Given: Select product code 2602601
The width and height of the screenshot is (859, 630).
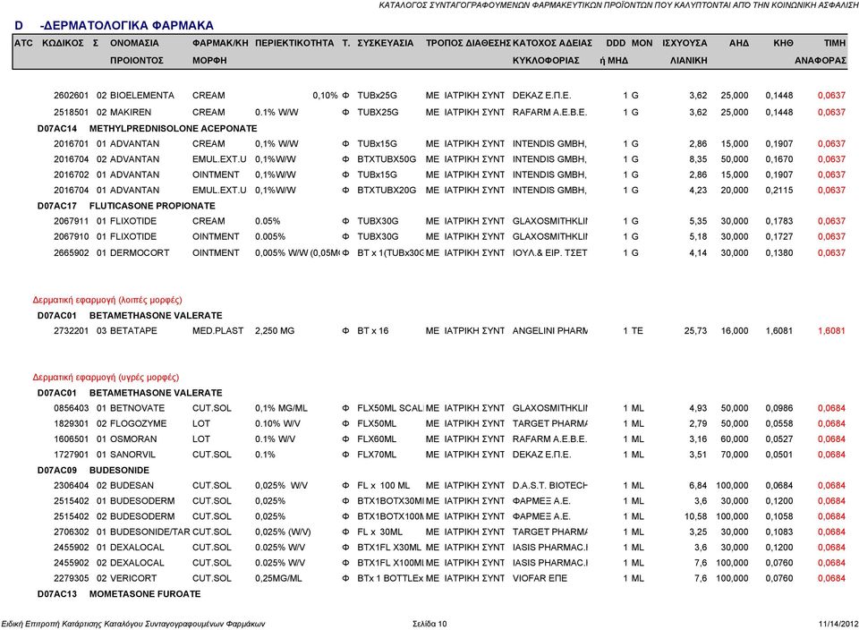Looking at the screenshot, I should [x=72, y=96].
